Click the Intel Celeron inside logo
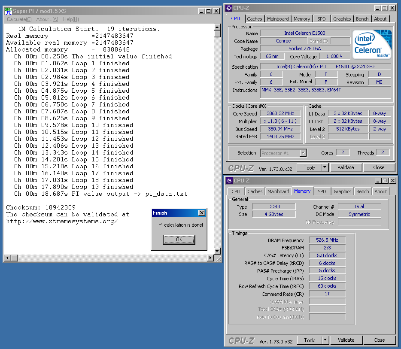This screenshot has height=349, width=401. coord(372,45)
